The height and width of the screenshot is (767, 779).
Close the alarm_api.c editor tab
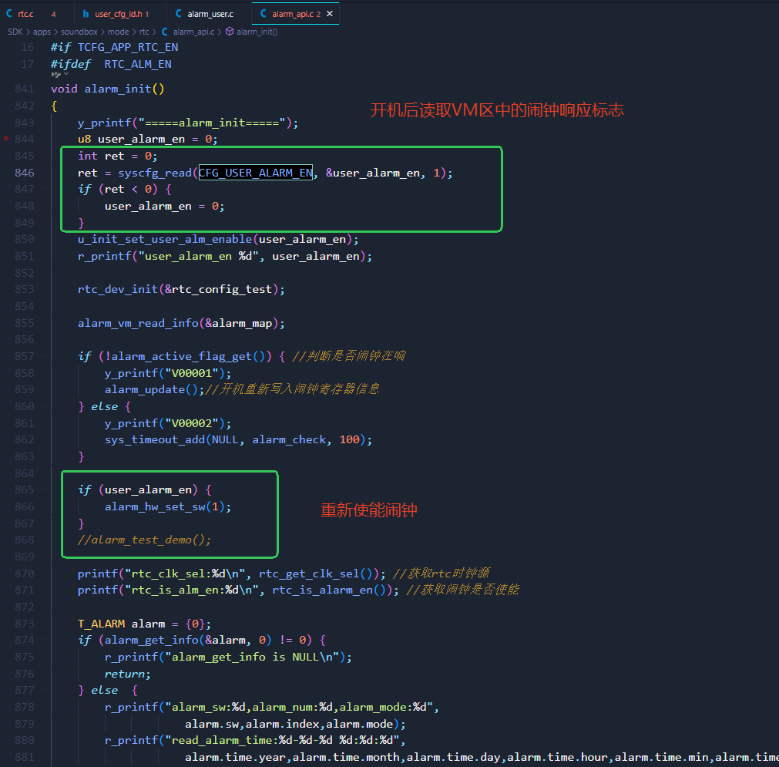point(329,14)
